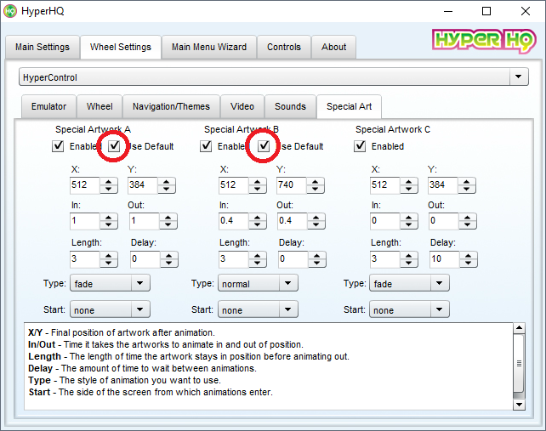Decrease Special Artwork C Out time
This screenshot has height=431, width=546.
pyautogui.click(x=464, y=226)
